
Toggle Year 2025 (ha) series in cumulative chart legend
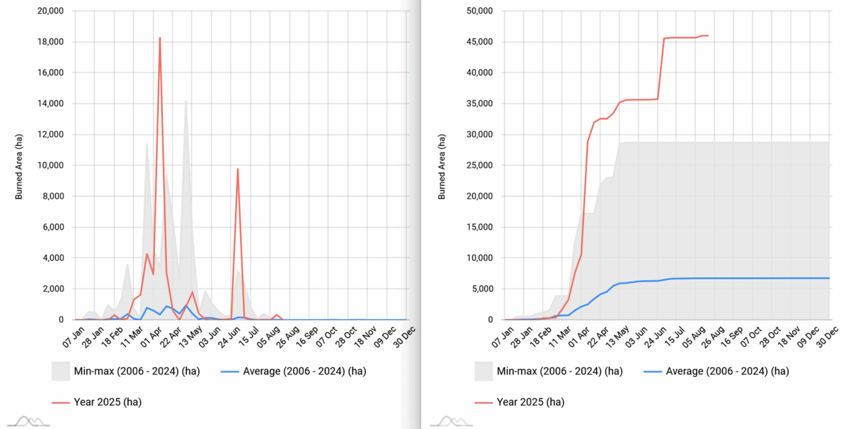point(530,402)
